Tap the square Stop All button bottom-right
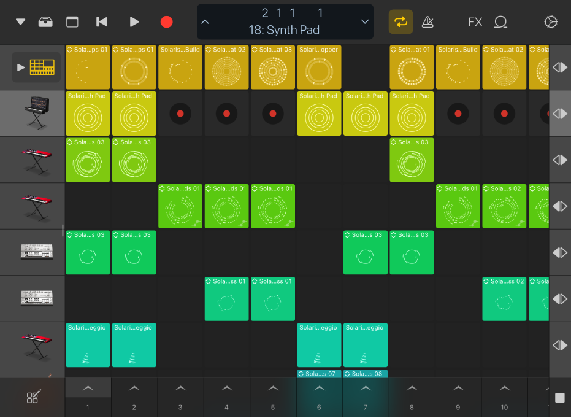The image size is (571, 418). click(559, 399)
